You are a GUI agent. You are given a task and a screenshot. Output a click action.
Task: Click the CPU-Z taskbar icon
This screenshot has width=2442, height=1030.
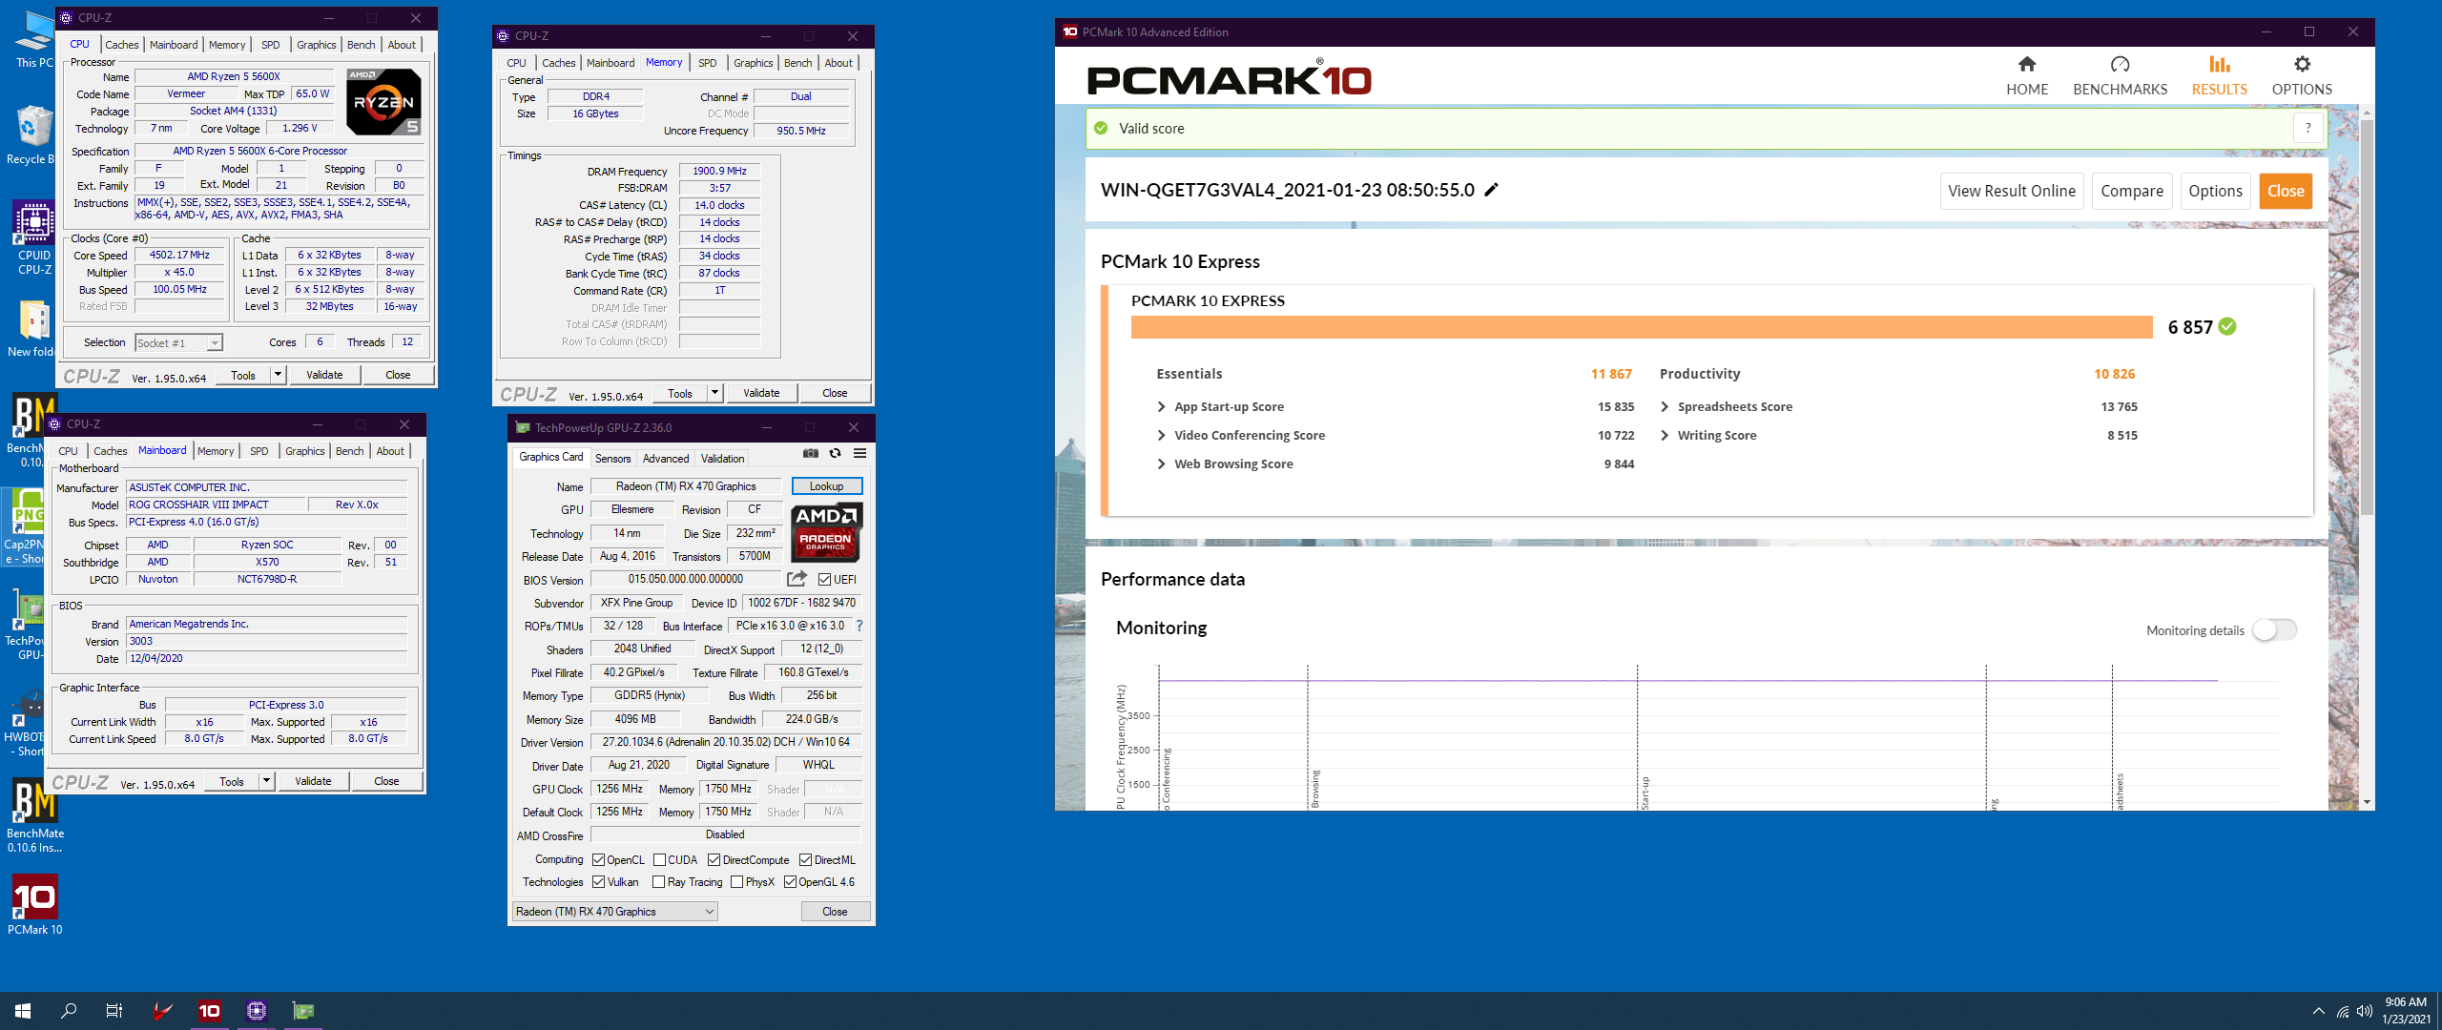tap(256, 1011)
